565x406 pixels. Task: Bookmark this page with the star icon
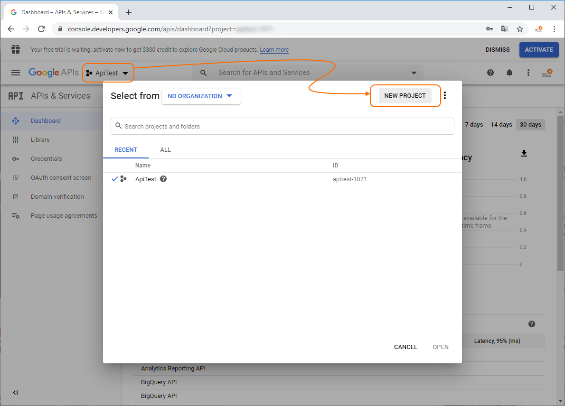[x=520, y=29]
